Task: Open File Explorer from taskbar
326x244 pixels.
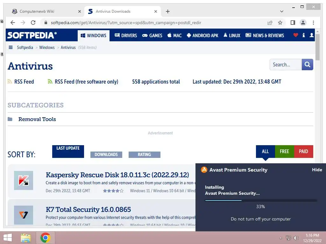Action: click(26, 238)
